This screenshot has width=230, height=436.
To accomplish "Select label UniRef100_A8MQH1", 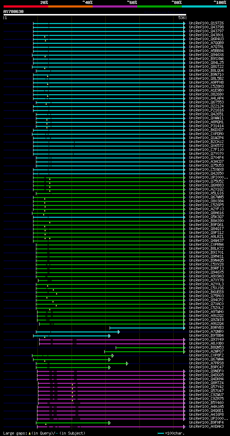I will click(206, 122).
